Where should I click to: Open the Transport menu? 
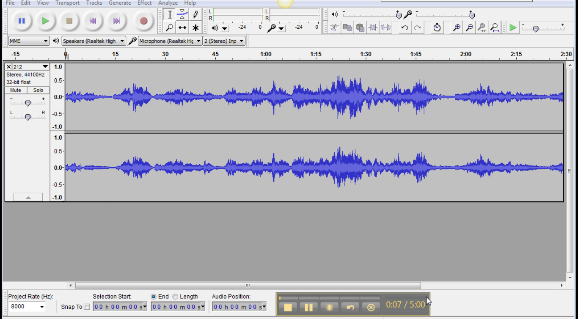pos(67,3)
